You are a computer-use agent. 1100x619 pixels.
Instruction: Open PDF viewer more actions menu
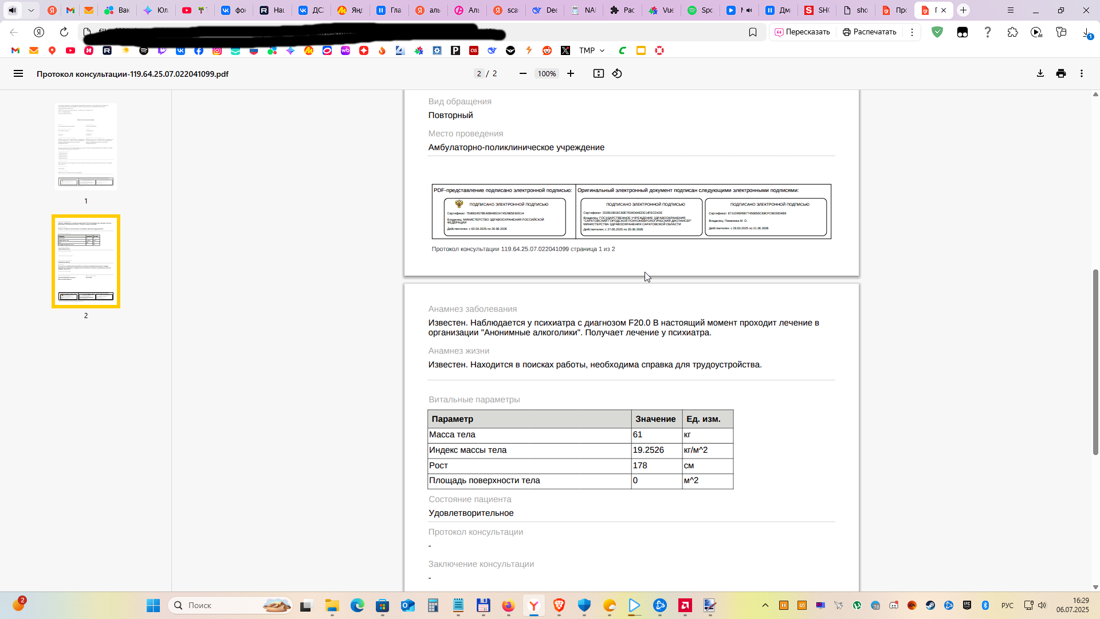1082,73
